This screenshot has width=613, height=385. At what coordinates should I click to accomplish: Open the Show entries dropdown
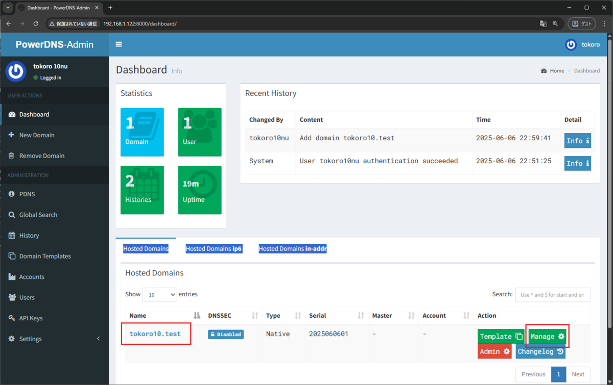click(x=159, y=294)
